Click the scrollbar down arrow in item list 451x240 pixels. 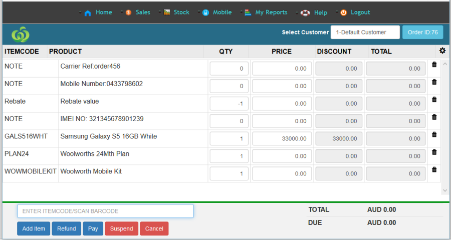pyautogui.click(x=445, y=191)
